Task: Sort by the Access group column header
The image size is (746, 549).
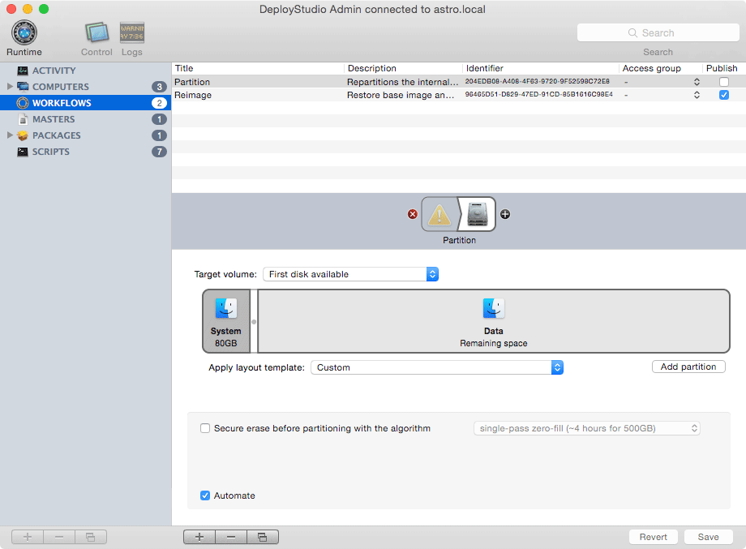Action: pos(660,68)
